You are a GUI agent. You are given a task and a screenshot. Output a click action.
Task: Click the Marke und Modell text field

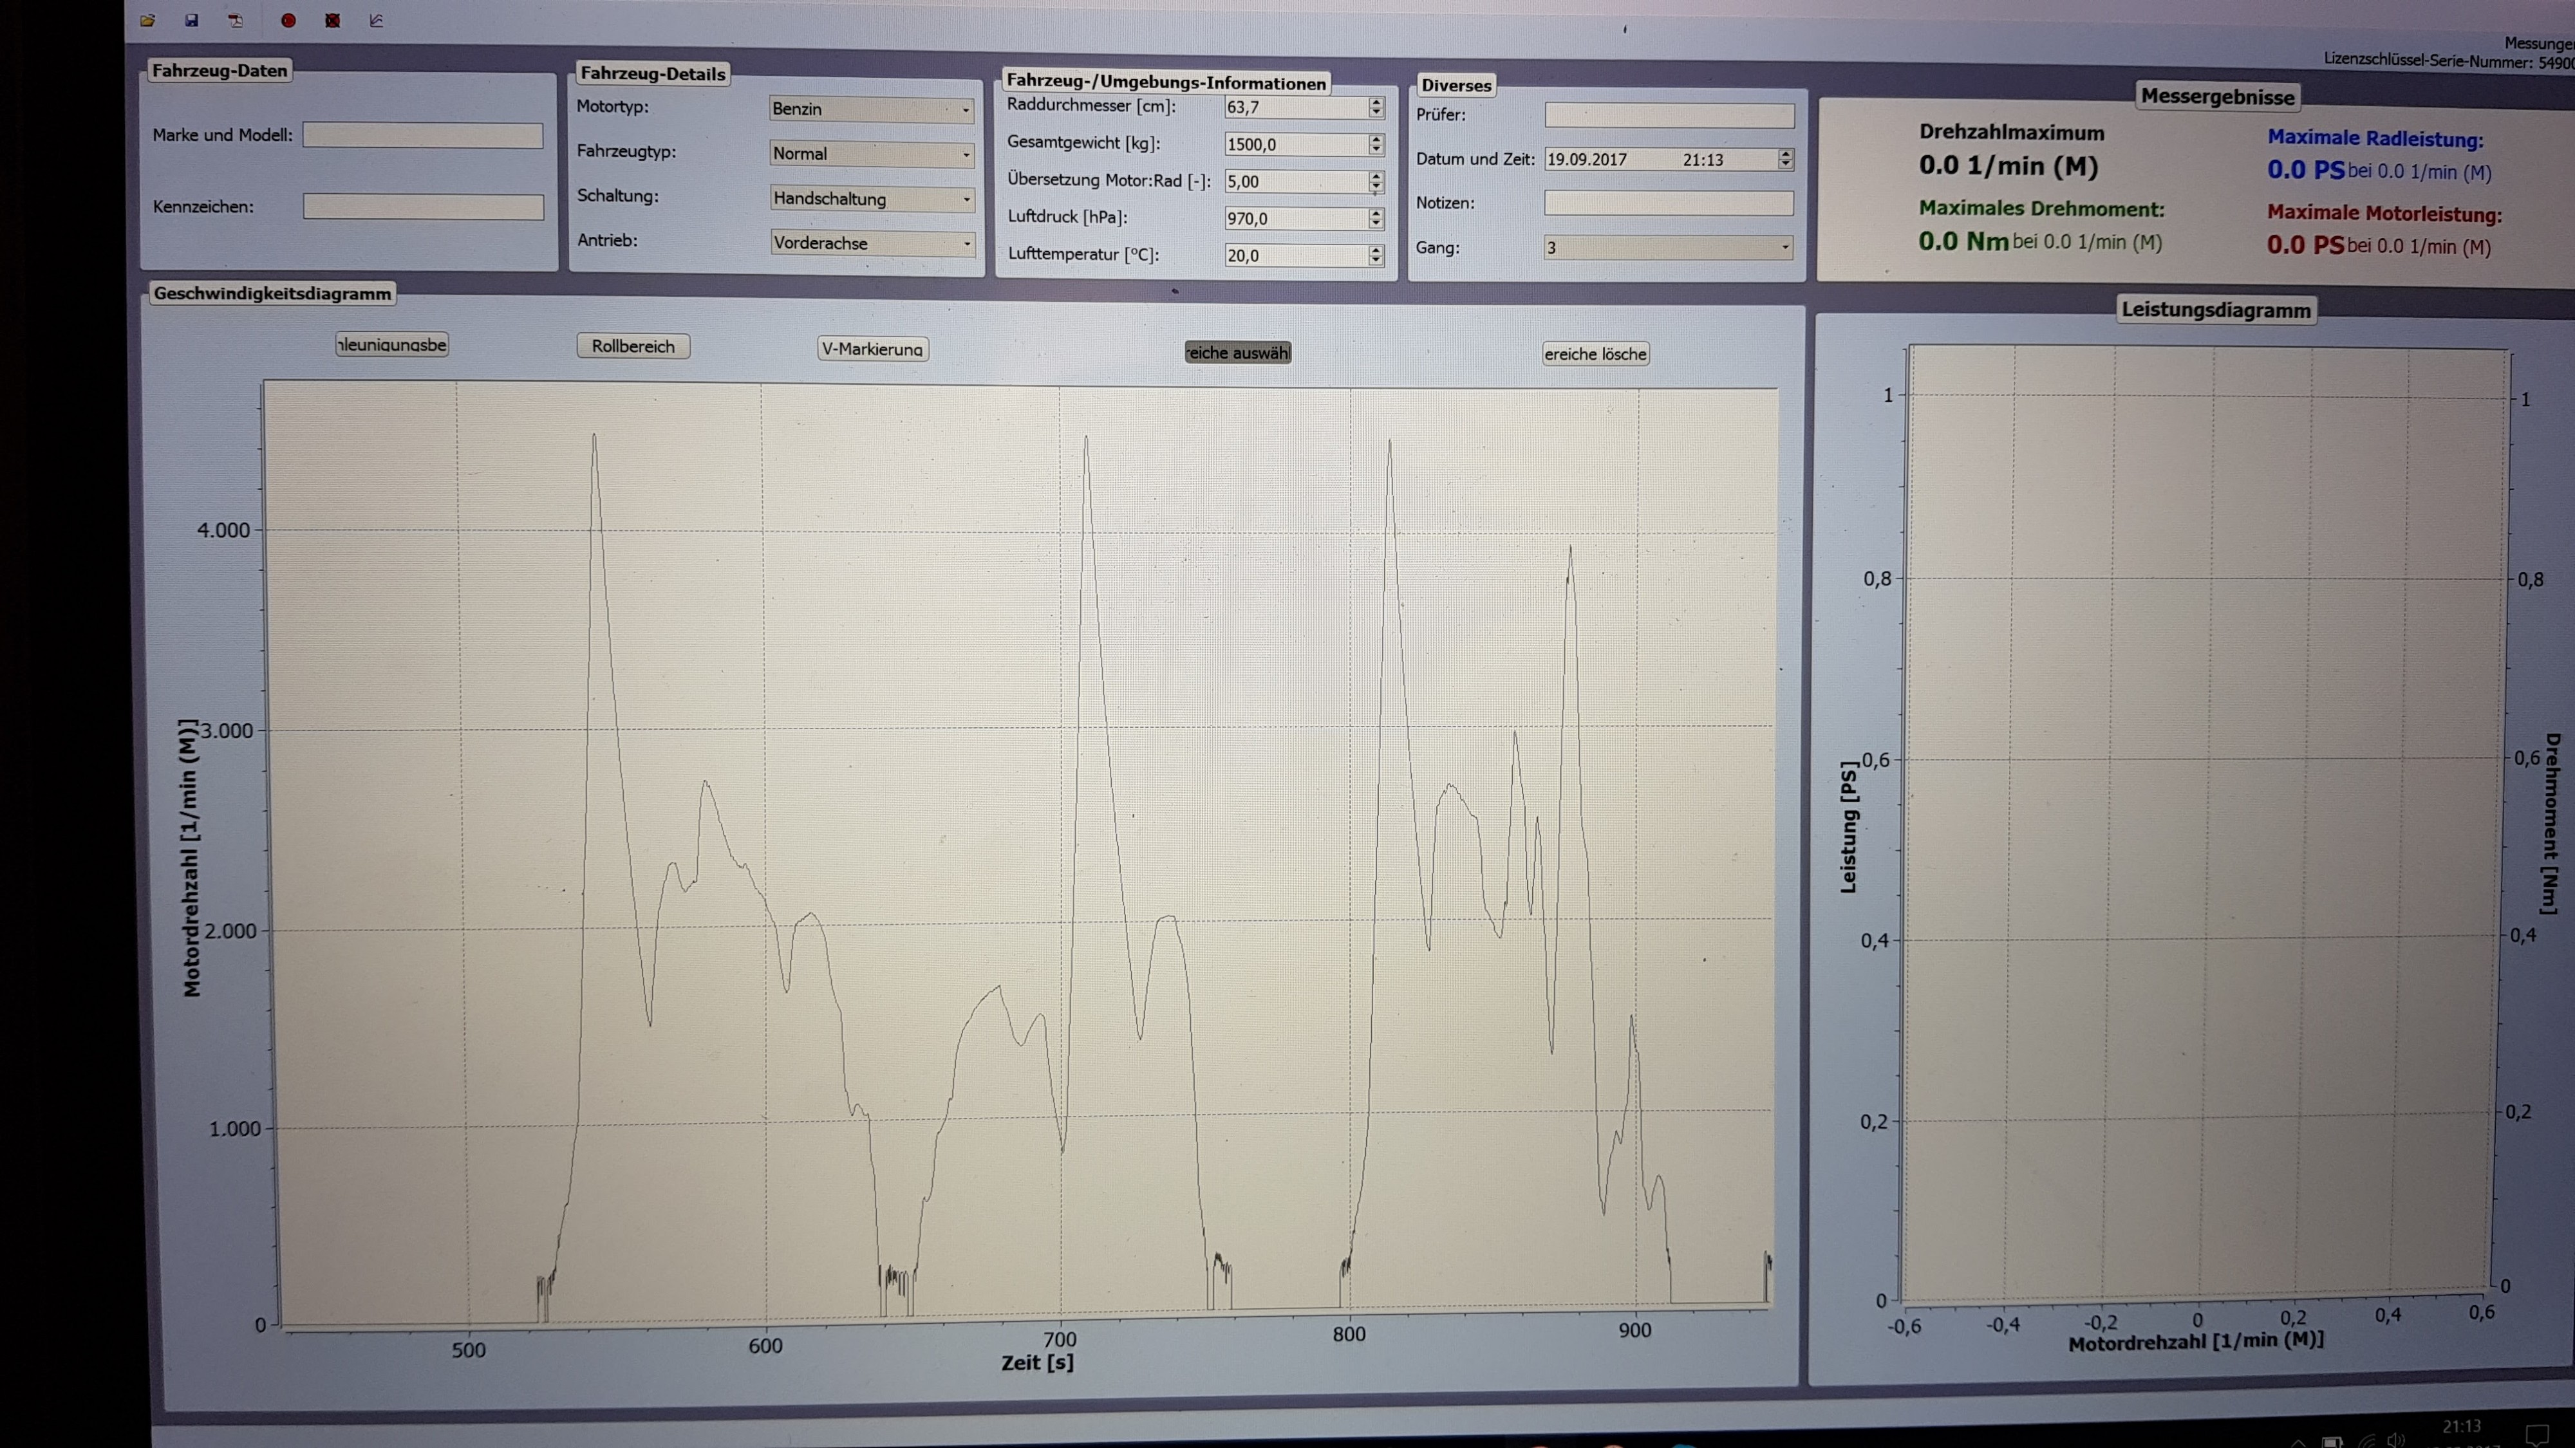click(423, 135)
